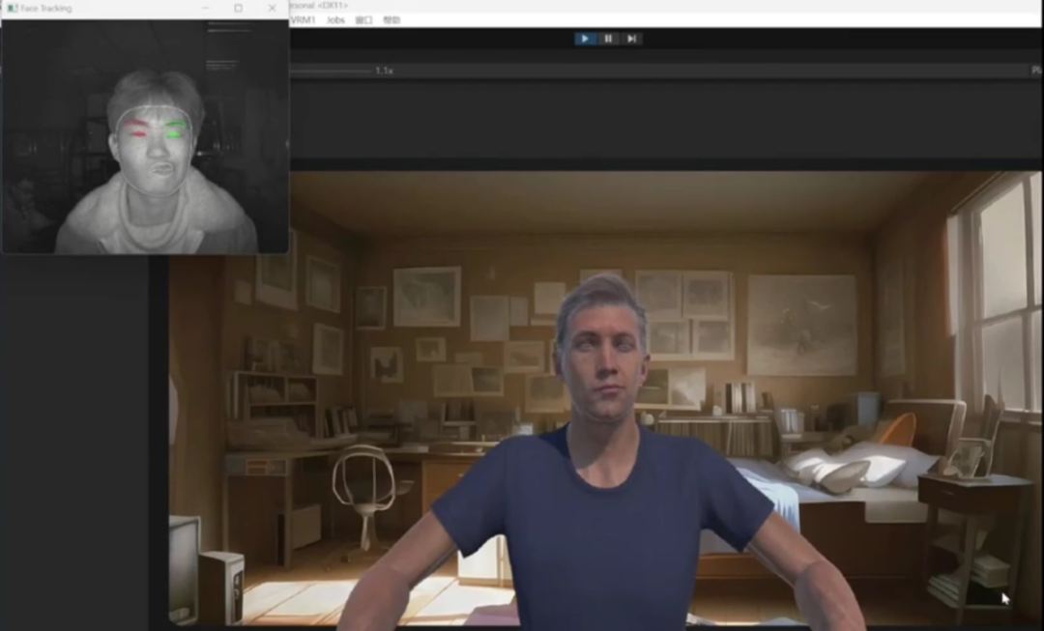Expand the play mode dropdown at right edge

coord(1035,71)
